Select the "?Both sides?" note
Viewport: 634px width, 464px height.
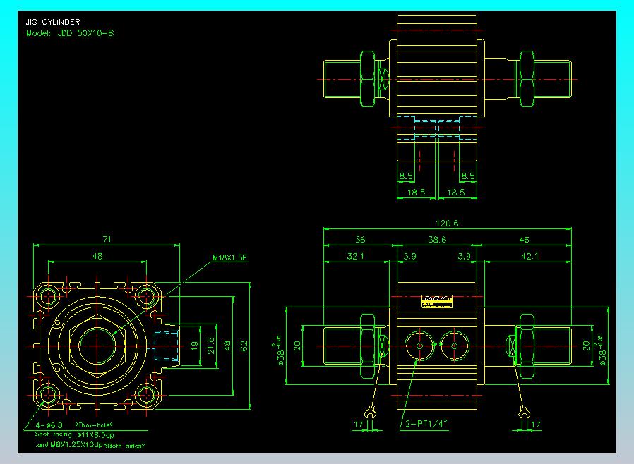tap(124, 446)
